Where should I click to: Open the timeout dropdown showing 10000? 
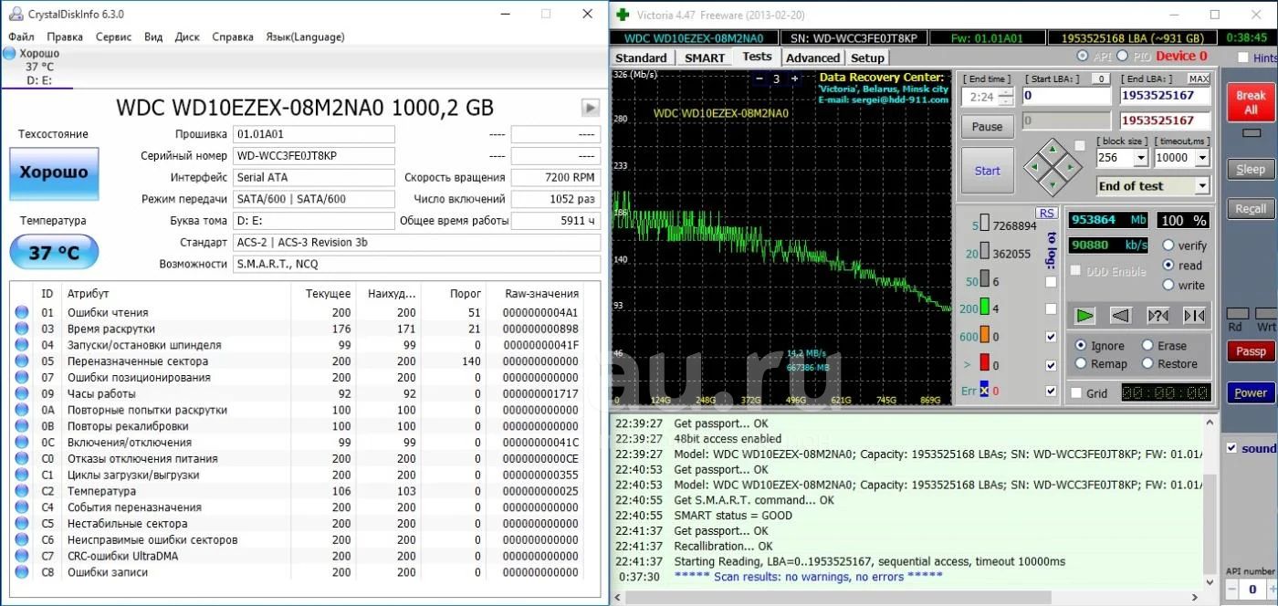coord(1202,158)
